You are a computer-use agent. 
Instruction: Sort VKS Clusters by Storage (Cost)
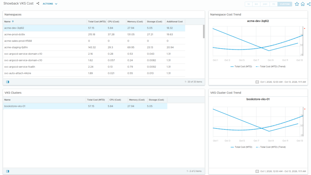[156, 100]
